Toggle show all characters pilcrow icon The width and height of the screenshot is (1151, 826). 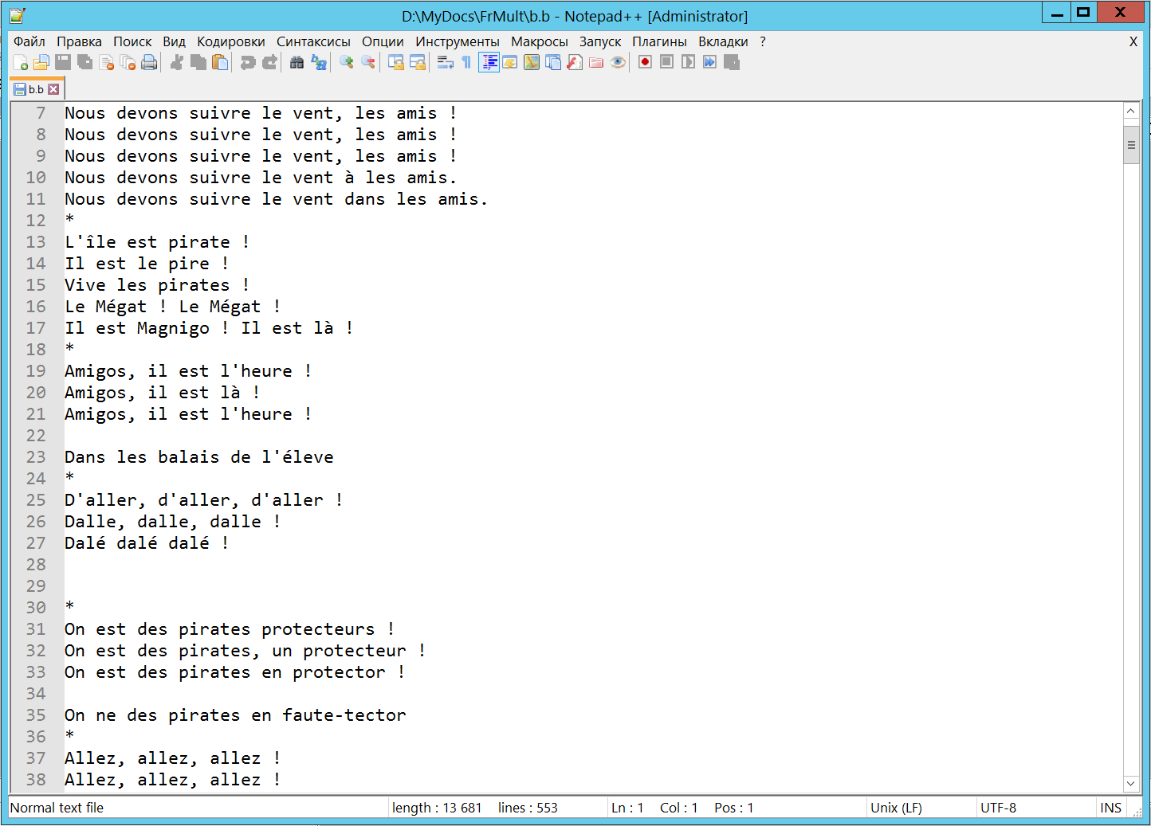[466, 63]
